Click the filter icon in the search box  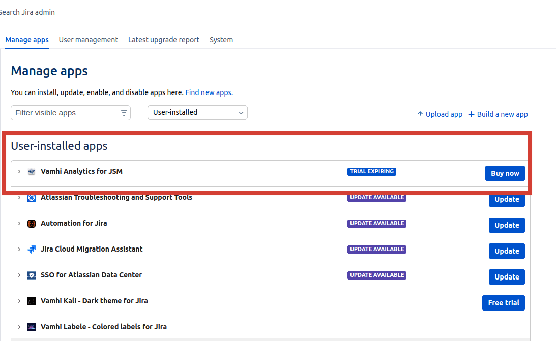(x=124, y=113)
